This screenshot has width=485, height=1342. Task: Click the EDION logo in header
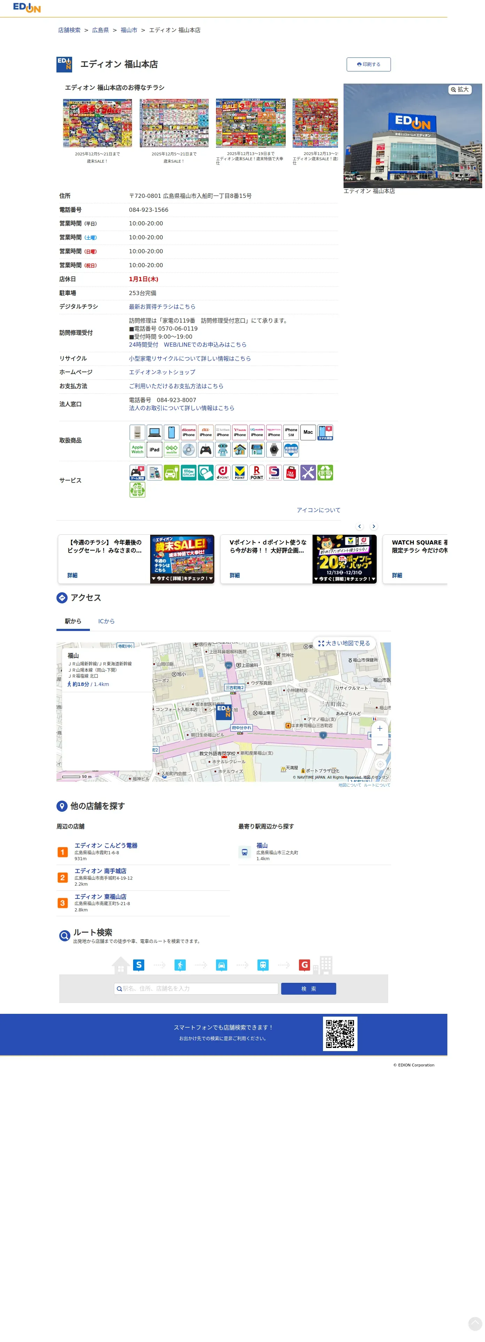click(x=26, y=8)
